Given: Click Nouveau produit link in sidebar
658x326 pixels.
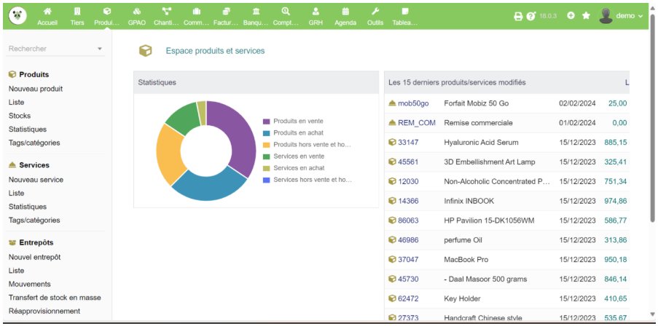Looking at the screenshot, I should click(36, 89).
